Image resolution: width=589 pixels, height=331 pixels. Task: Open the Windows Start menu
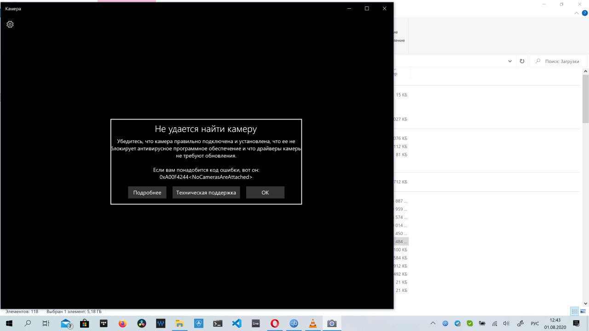9,323
